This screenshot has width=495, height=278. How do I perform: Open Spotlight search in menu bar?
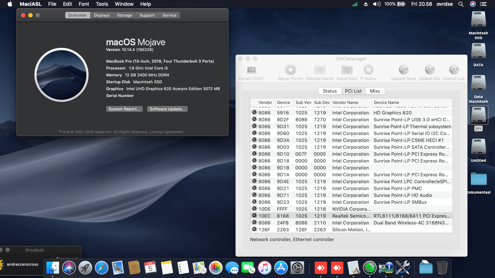[x=461, y=4]
